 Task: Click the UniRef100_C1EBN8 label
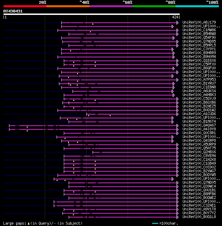point(199,87)
